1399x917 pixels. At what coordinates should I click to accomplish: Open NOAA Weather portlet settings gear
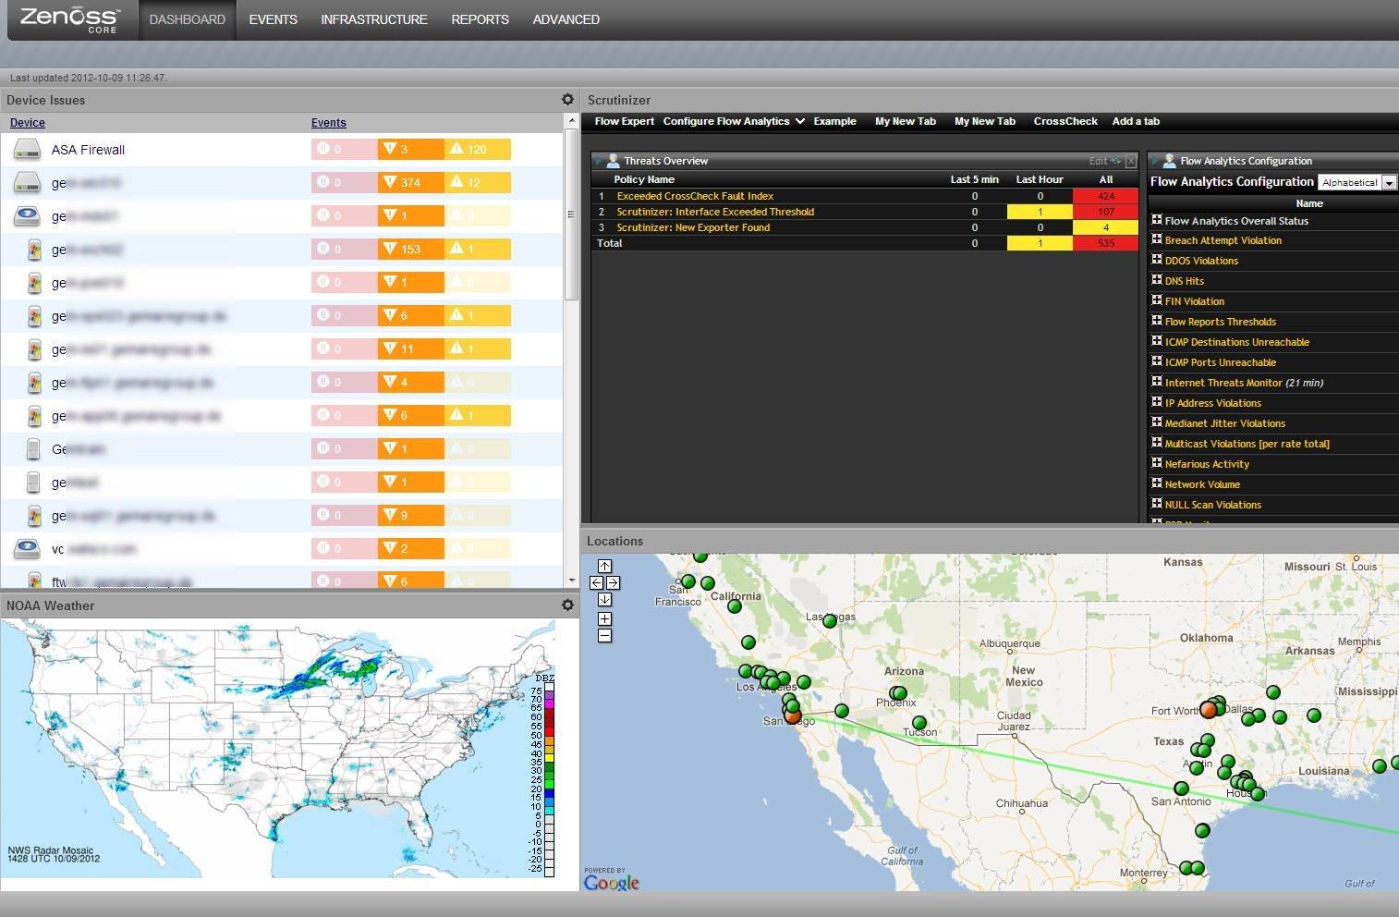(x=567, y=605)
